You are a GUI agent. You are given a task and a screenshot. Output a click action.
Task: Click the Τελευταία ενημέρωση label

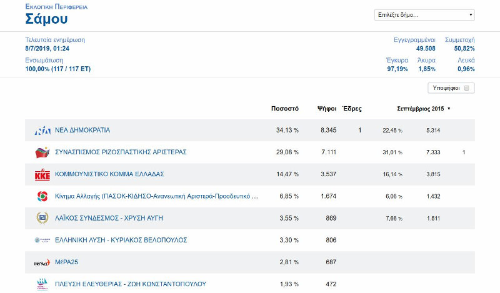coord(55,40)
